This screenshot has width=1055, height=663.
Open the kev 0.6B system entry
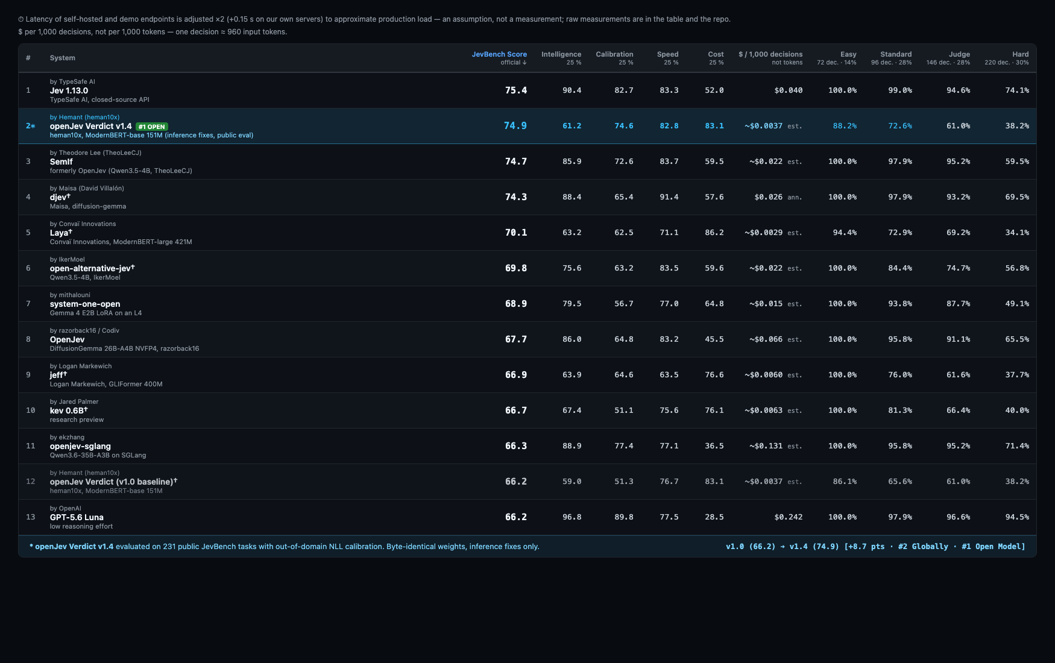[x=69, y=410]
